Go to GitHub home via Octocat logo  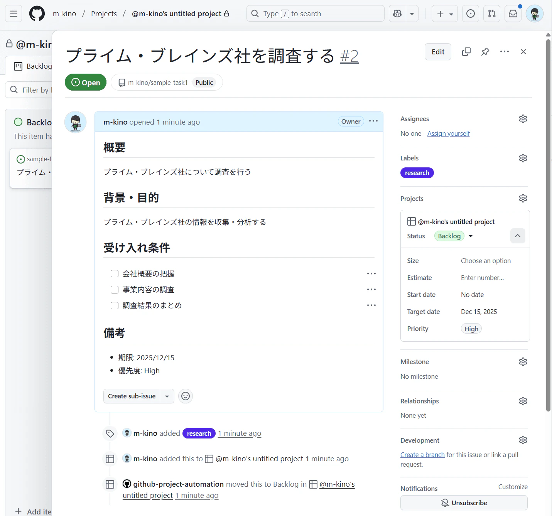[37, 14]
